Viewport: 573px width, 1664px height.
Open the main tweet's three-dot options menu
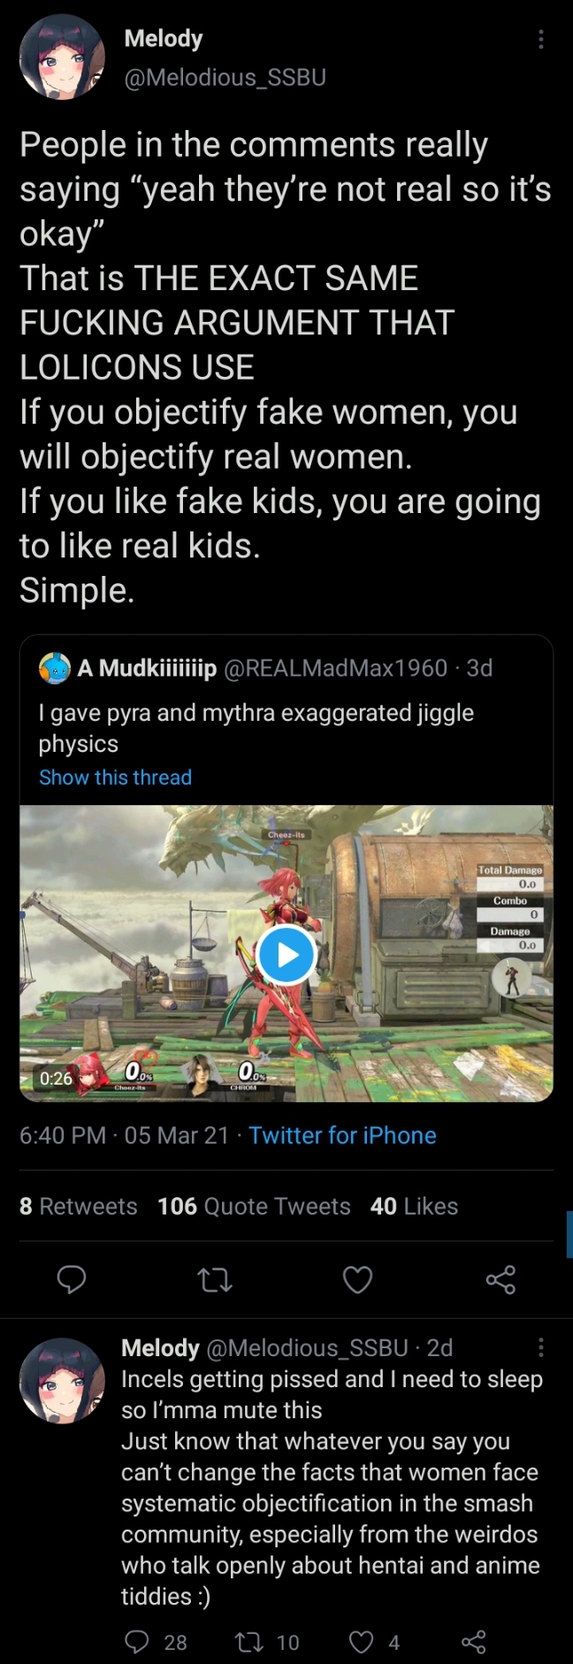540,39
